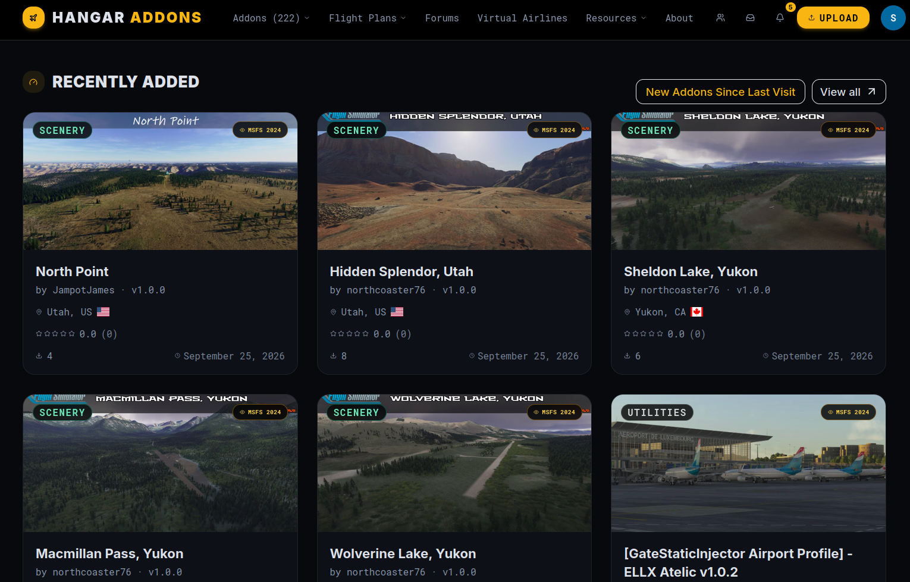Click the notification count badge 5

pyautogui.click(x=790, y=7)
